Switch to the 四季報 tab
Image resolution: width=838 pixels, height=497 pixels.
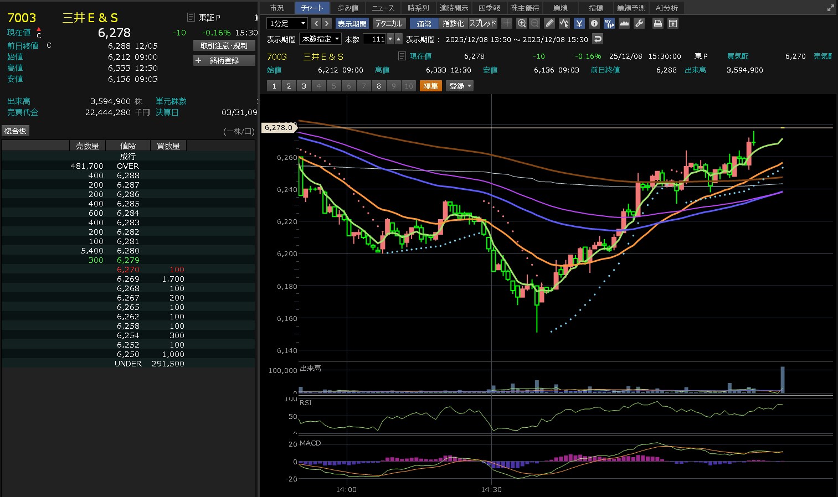point(489,8)
